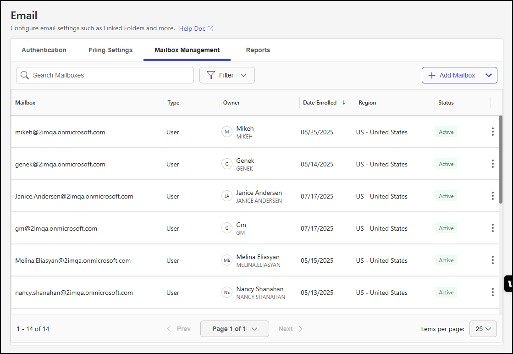Open the overflow menu for Nancy Shanahan
Image resolution: width=513 pixels, height=354 pixels.
492,292
